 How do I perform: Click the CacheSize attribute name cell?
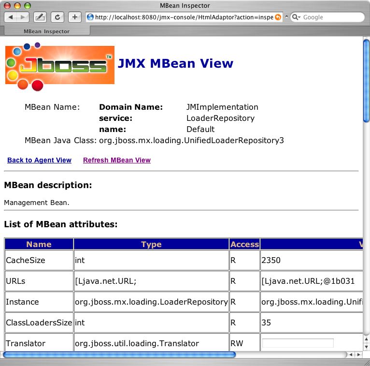coord(39,260)
